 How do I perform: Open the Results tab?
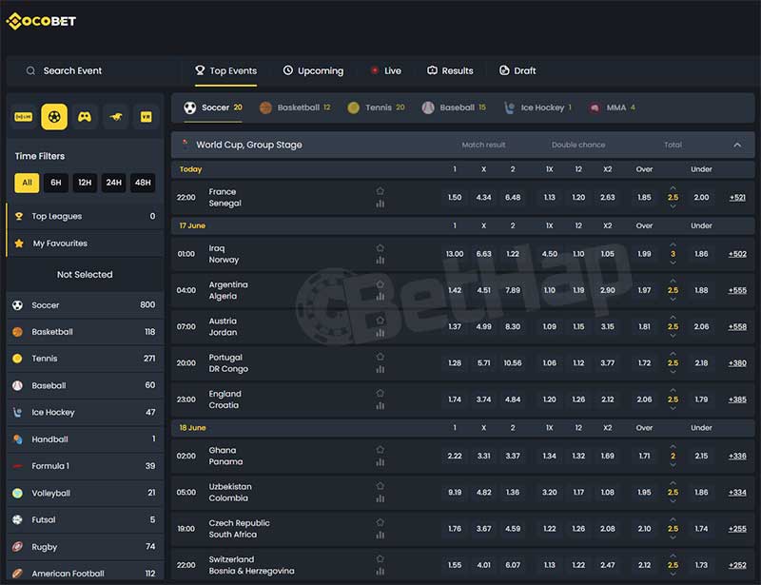coord(450,71)
